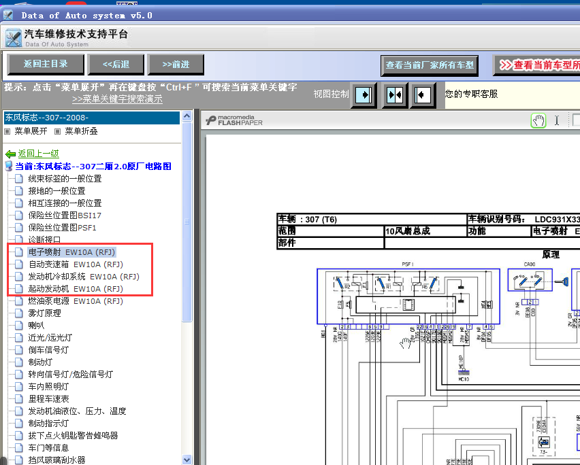Open 接地的一般位置 document
Image resolution: width=580 pixels, height=465 pixels.
point(57,191)
